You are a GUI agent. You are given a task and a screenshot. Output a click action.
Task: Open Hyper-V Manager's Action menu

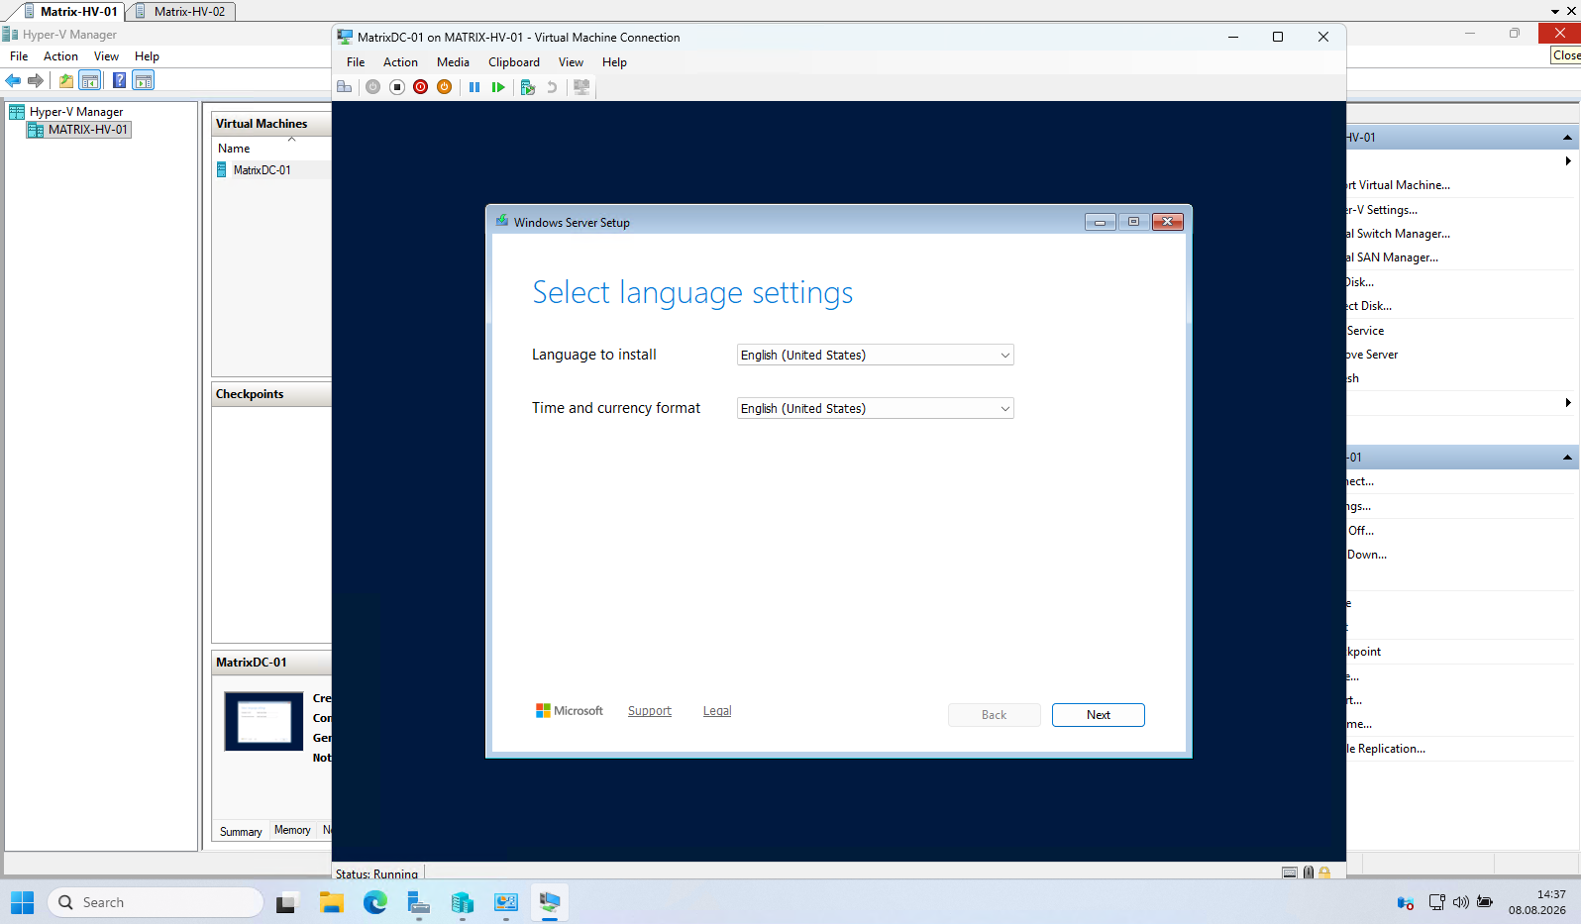pyautogui.click(x=60, y=56)
